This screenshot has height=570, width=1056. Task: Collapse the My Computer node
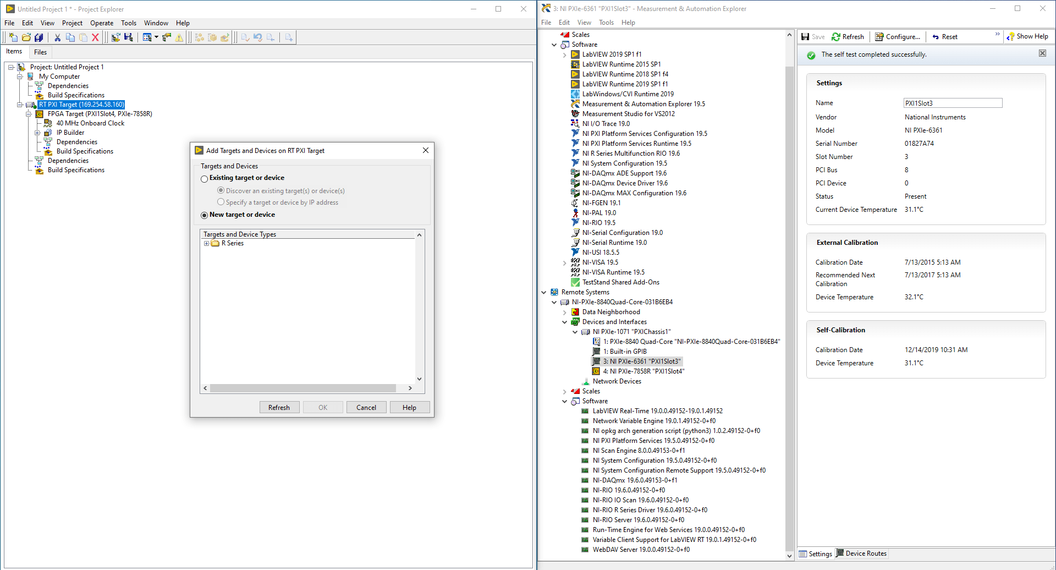(x=20, y=76)
